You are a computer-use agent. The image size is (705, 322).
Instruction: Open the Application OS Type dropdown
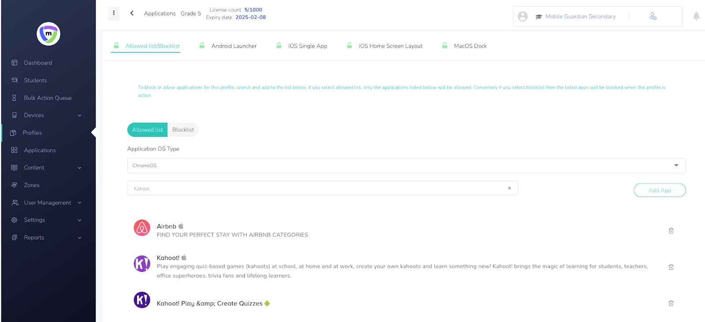[406, 165]
